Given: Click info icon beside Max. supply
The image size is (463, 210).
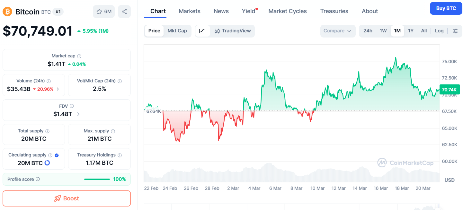Looking at the screenshot, I should (113, 131).
